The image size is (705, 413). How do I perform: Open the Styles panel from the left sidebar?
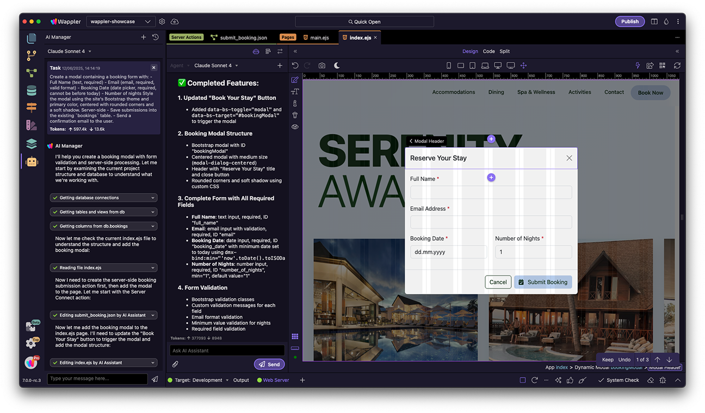31,124
